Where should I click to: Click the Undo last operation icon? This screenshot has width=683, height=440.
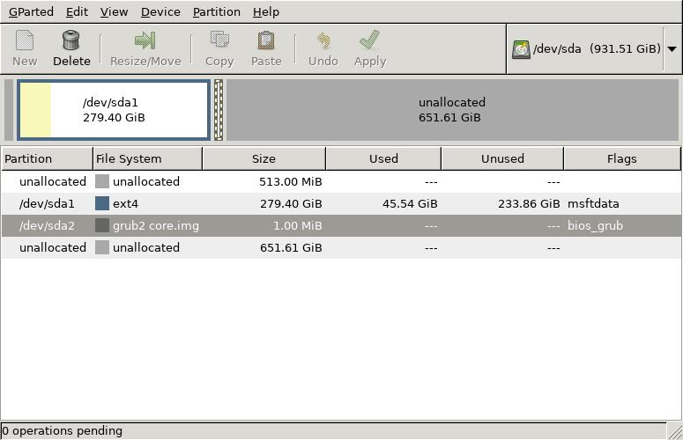click(323, 40)
